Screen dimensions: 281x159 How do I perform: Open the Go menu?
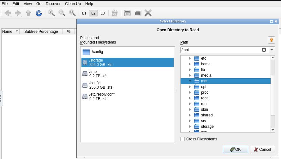pyautogui.click(x=39, y=4)
